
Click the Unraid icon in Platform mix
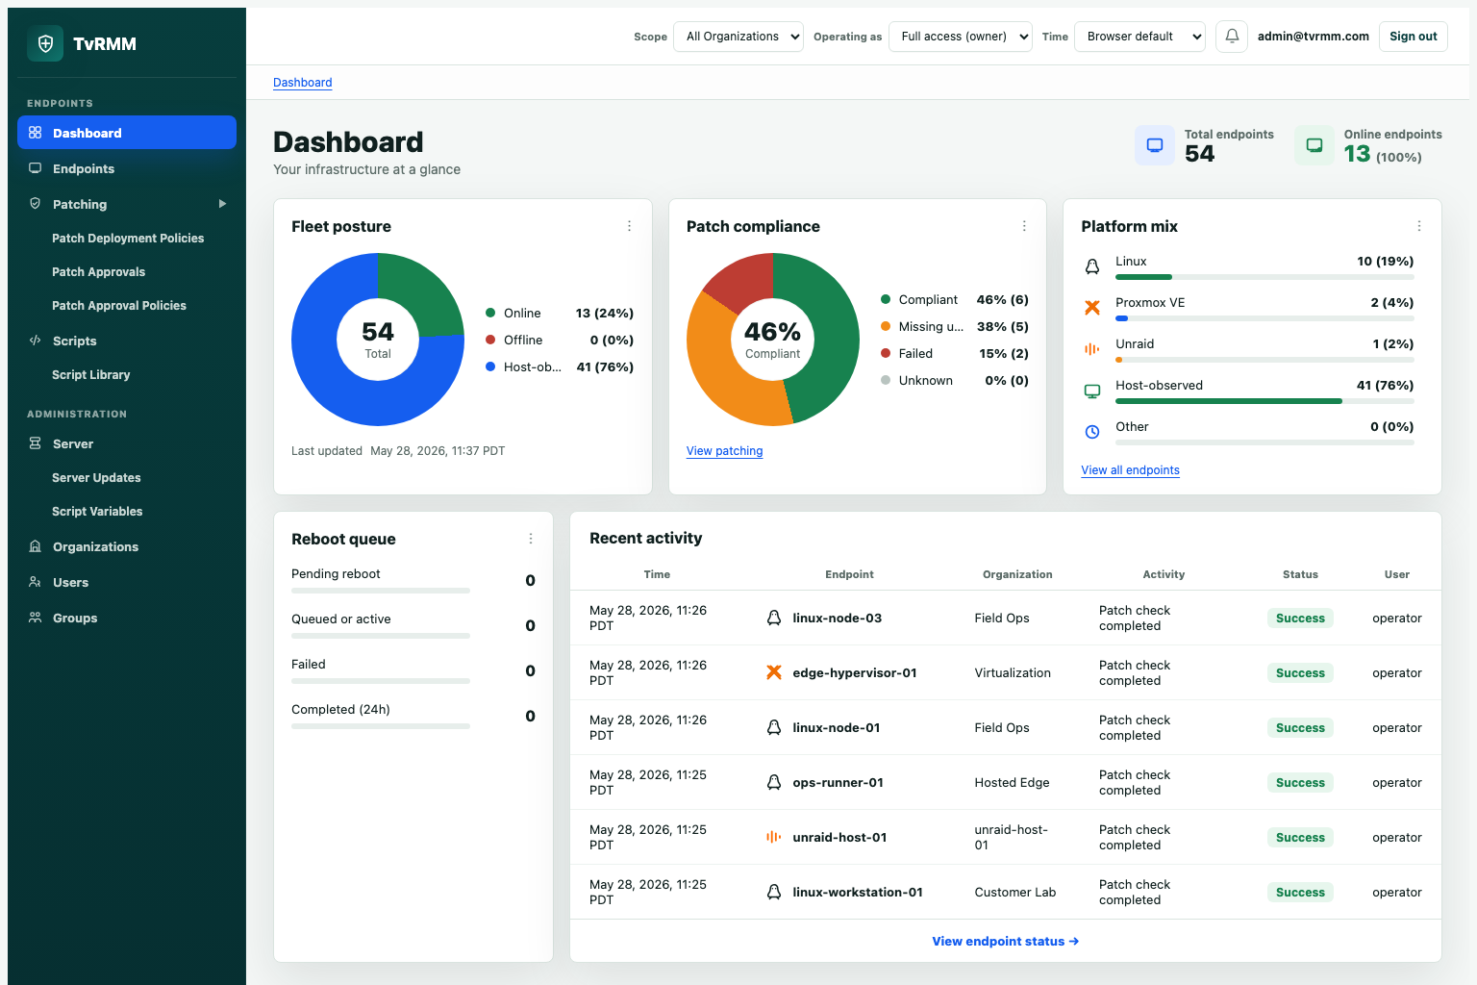(x=1092, y=349)
